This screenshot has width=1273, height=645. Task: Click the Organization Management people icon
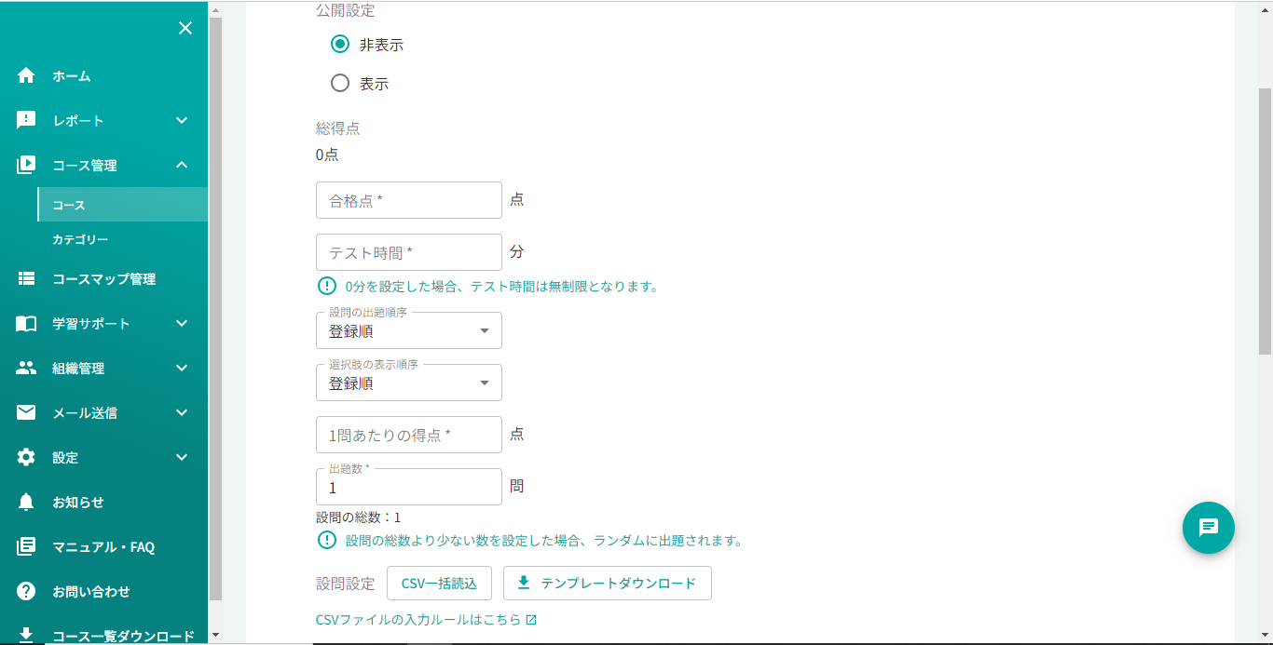tap(26, 369)
